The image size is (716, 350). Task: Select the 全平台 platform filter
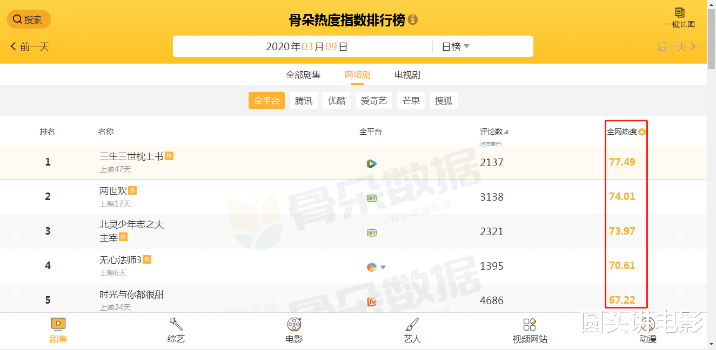(267, 100)
